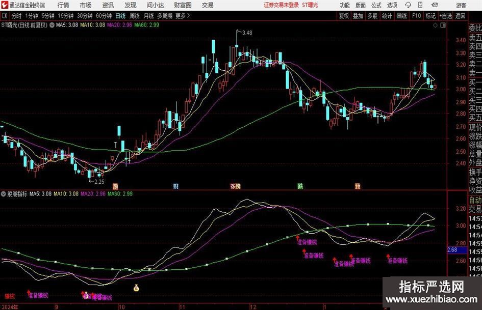Open the 多周期 multi-period view
The height and width of the screenshot is (310, 482).
(165, 16)
